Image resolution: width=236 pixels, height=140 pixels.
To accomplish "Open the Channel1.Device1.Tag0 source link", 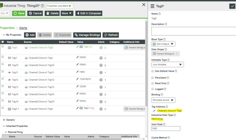I will point(41,47).
